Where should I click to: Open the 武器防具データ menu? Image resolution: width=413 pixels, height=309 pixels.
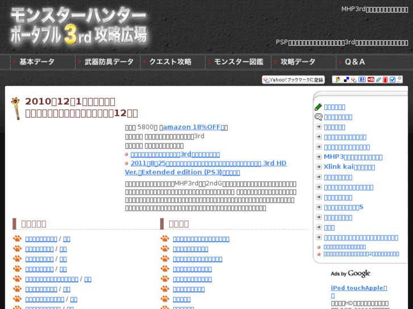109,62
